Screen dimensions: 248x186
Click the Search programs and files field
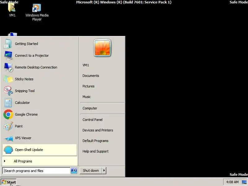click(36, 171)
